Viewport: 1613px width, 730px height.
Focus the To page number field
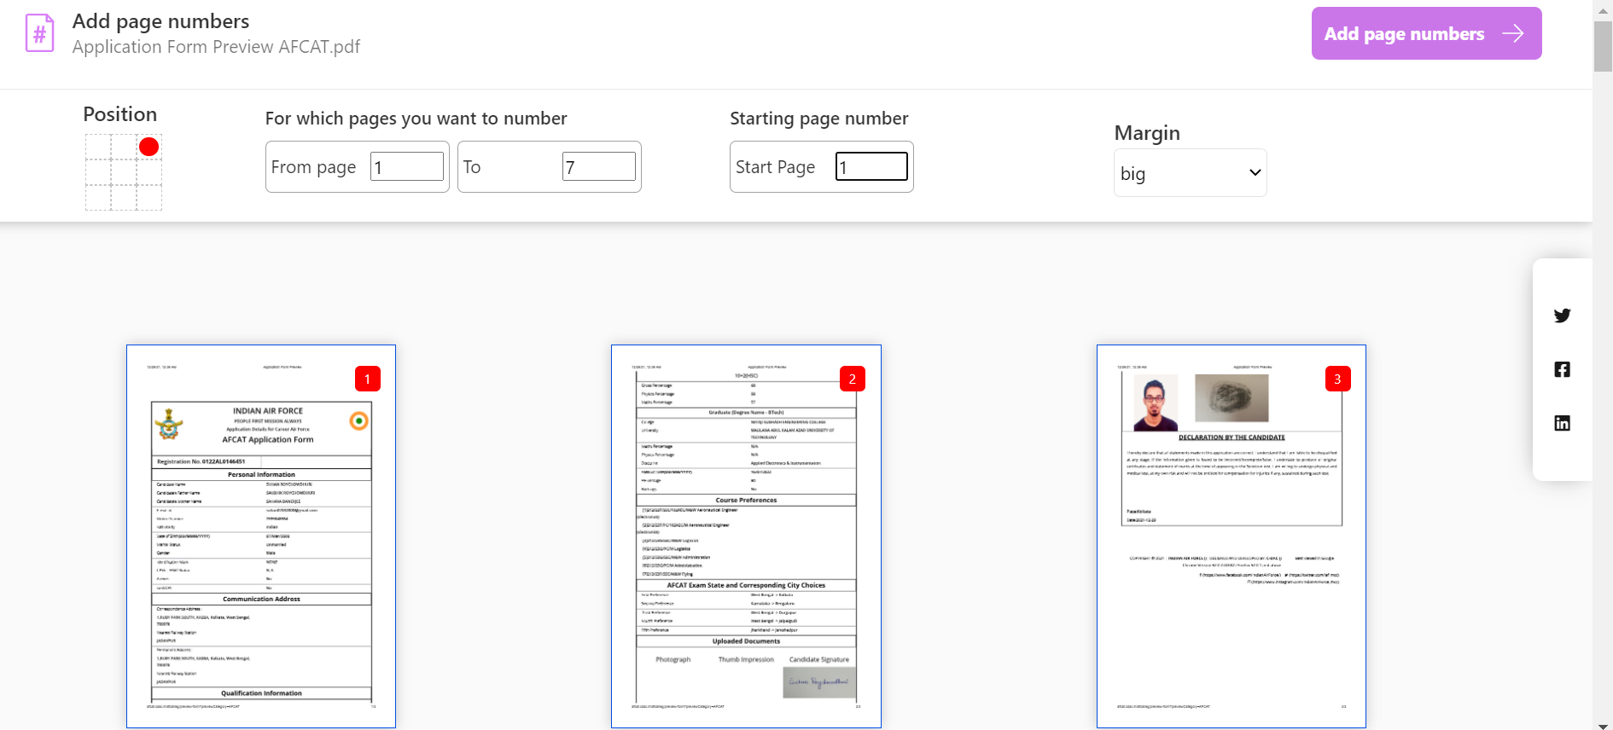click(599, 166)
